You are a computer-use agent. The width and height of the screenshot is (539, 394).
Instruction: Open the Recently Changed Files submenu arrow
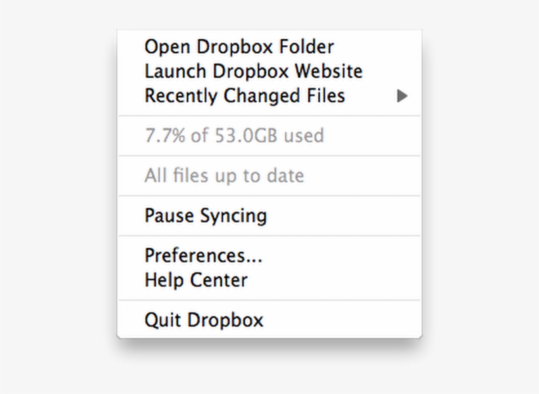[x=402, y=97]
